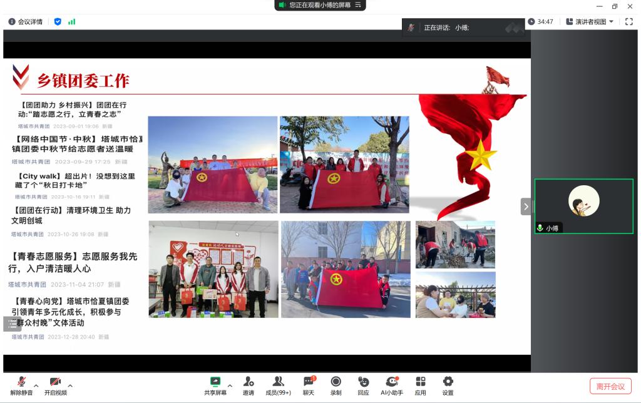Viewport: 641px width, 403px height.
Task: Expand video options arrow beside 开启视频
Action: (x=70, y=385)
